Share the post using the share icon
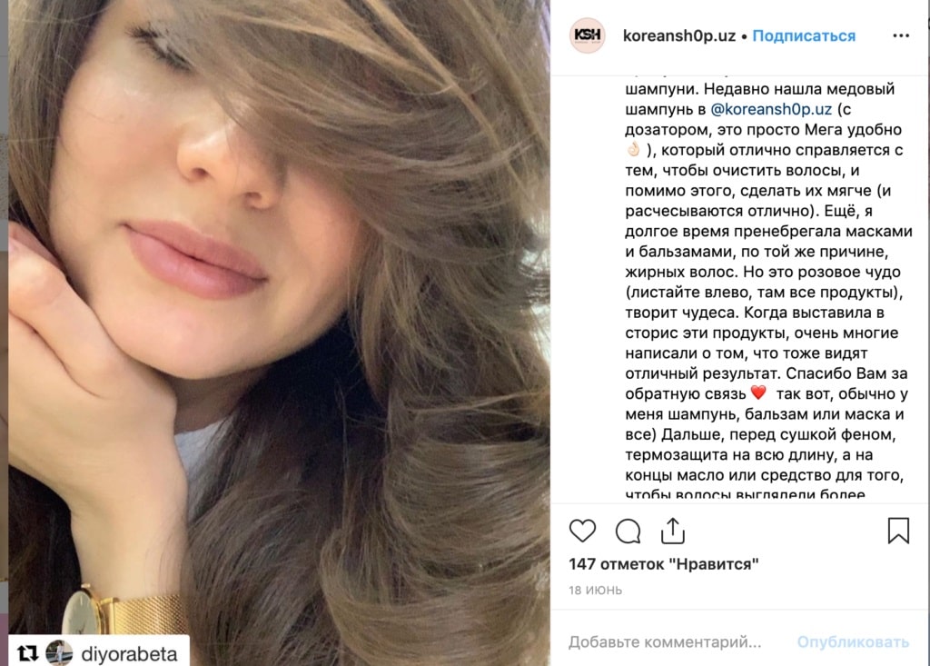This screenshot has width=930, height=666. (x=673, y=530)
